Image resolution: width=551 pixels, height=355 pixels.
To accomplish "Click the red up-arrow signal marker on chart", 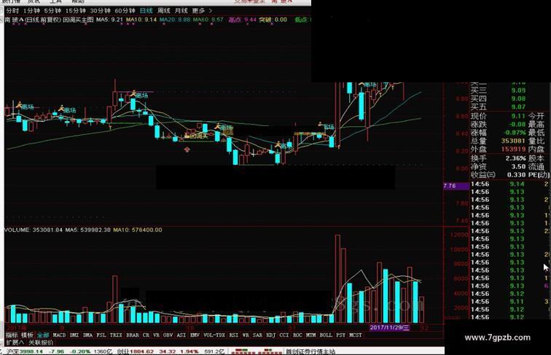I will coord(187,149).
